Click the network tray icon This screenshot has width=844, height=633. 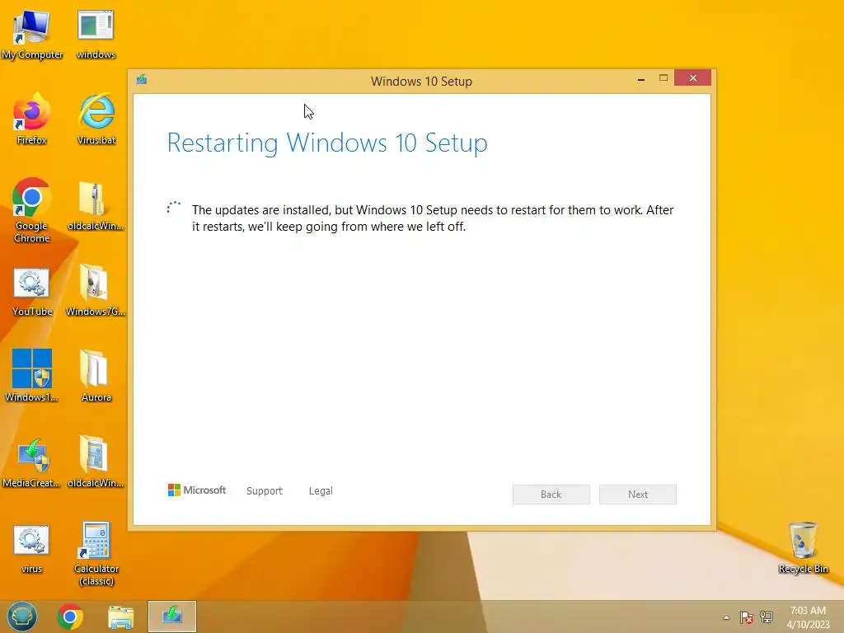tap(767, 617)
